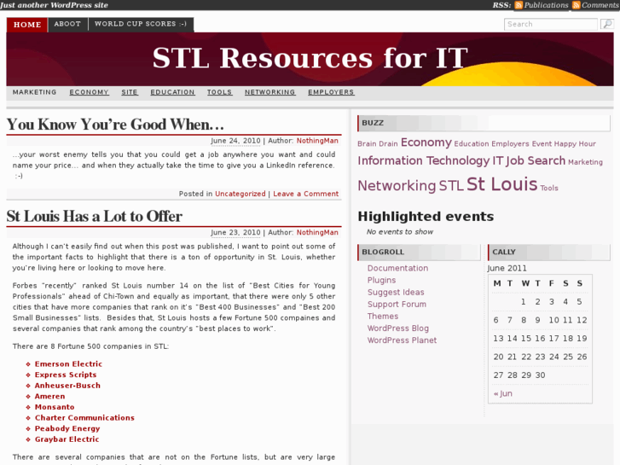Click the IT tag in Buzz cloud

point(498,160)
